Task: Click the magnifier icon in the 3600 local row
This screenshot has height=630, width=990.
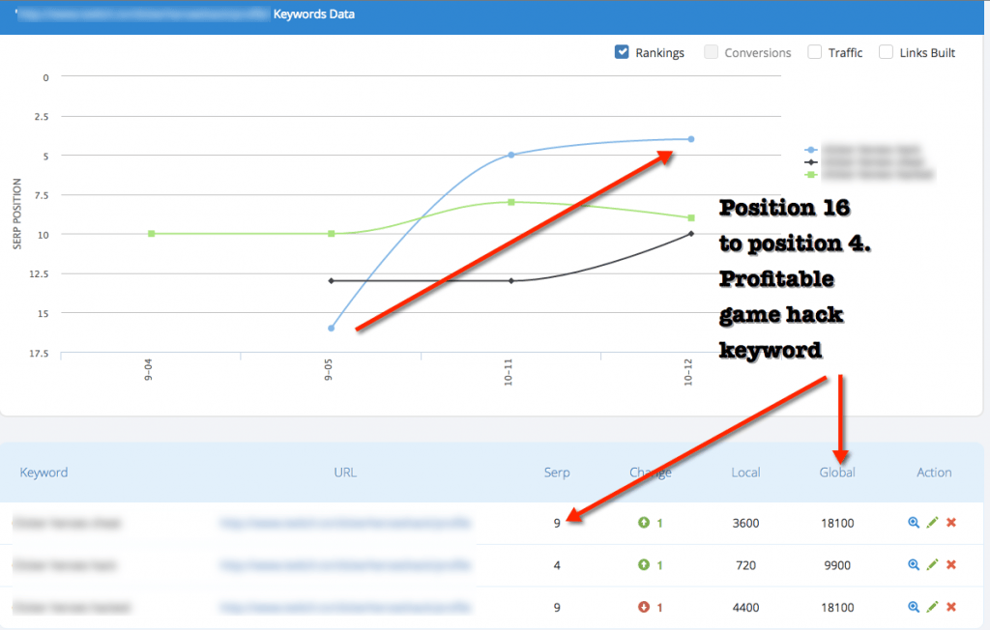Action: 914,523
